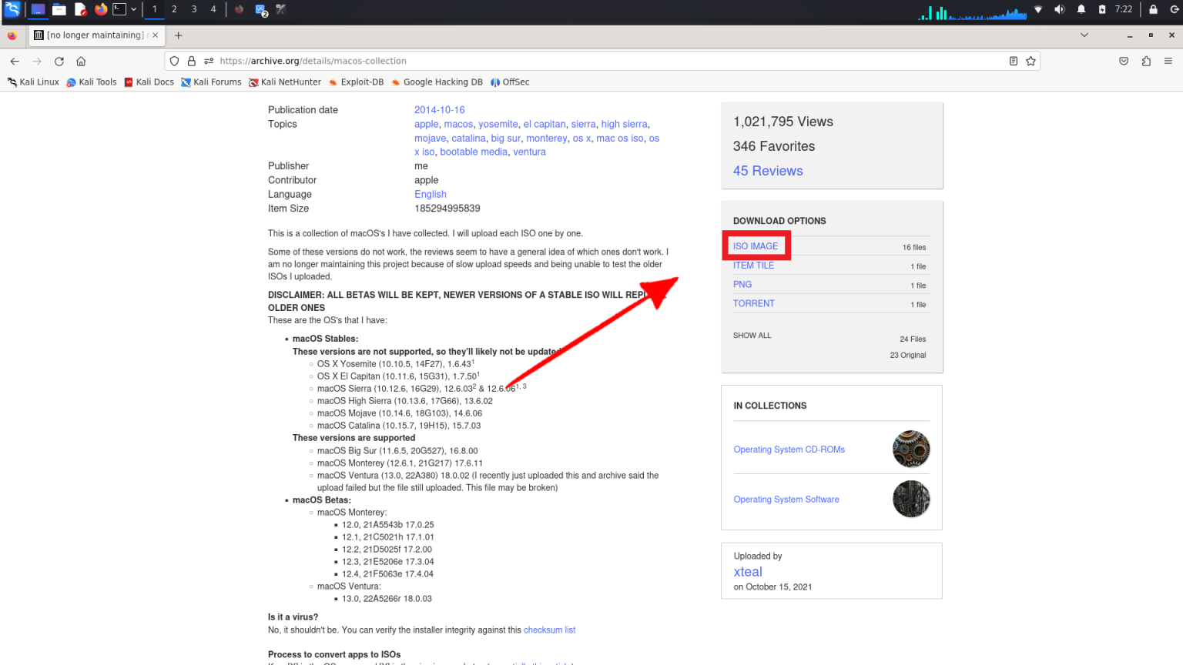1183x665 pixels.
Task: Go back using the back arrow
Action: (x=15, y=62)
